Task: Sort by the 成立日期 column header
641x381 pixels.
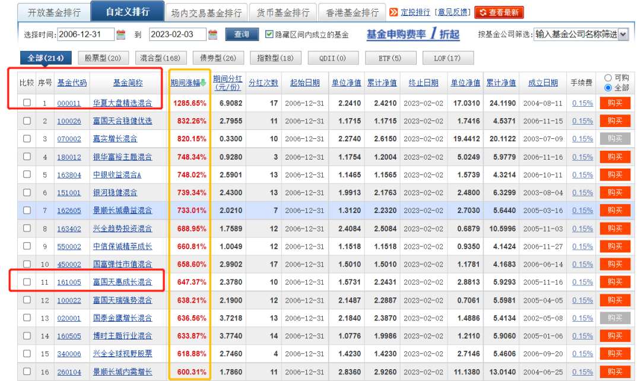Action: tap(542, 83)
